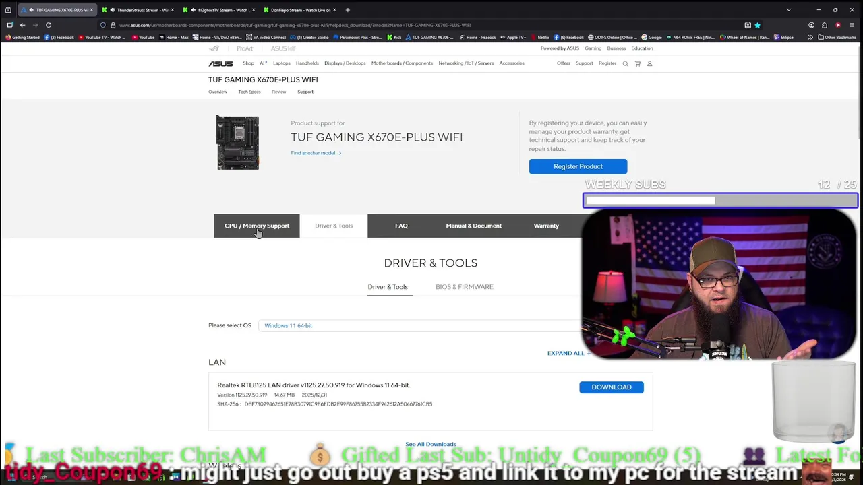Image resolution: width=863 pixels, height=485 pixels.
Task: Go forward with the browser forward arrow
Action: pyautogui.click(x=35, y=25)
